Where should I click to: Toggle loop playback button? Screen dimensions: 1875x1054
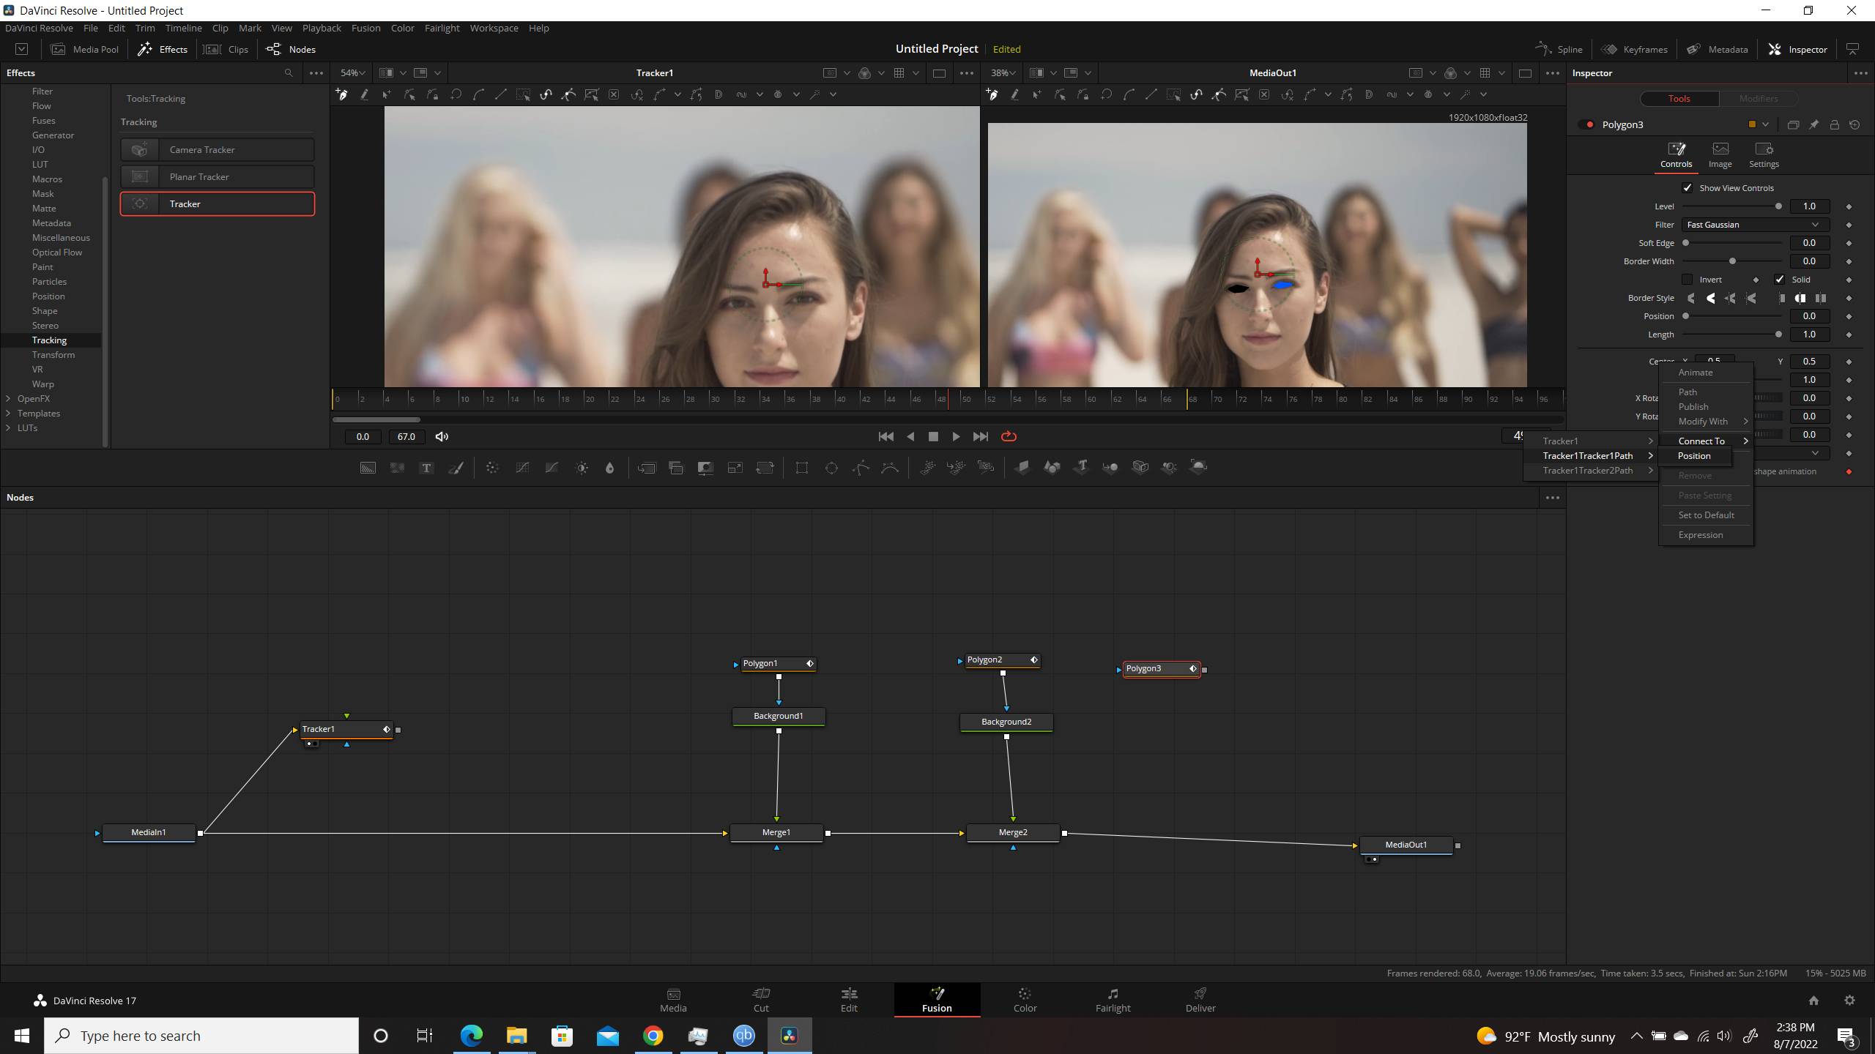pyautogui.click(x=1009, y=436)
